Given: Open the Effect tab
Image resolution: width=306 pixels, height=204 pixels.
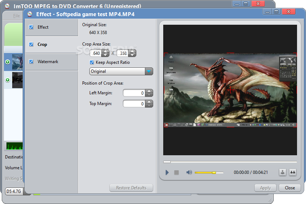Looking at the screenshot, I should pyautogui.click(x=52, y=27).
